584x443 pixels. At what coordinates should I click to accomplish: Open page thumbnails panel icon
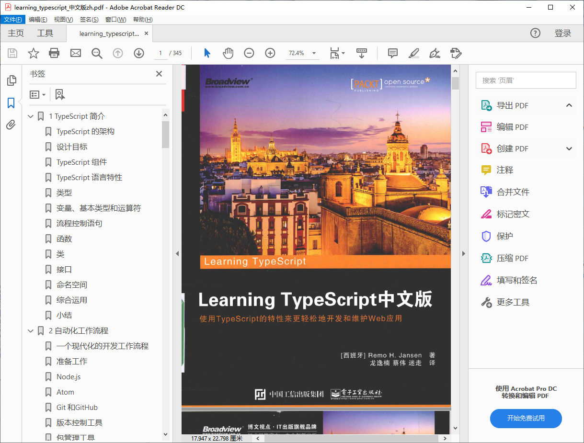click(11, 80)
